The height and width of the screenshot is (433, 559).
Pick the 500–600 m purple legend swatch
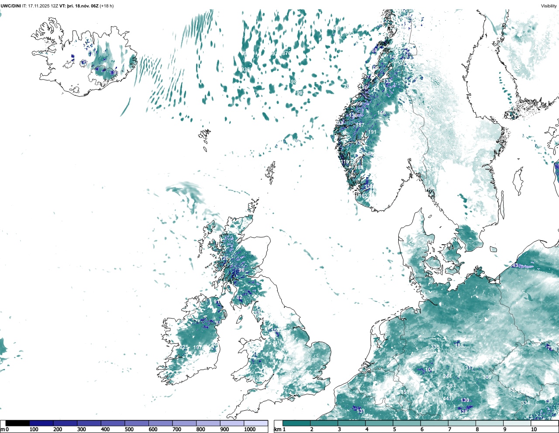(137, 423)
